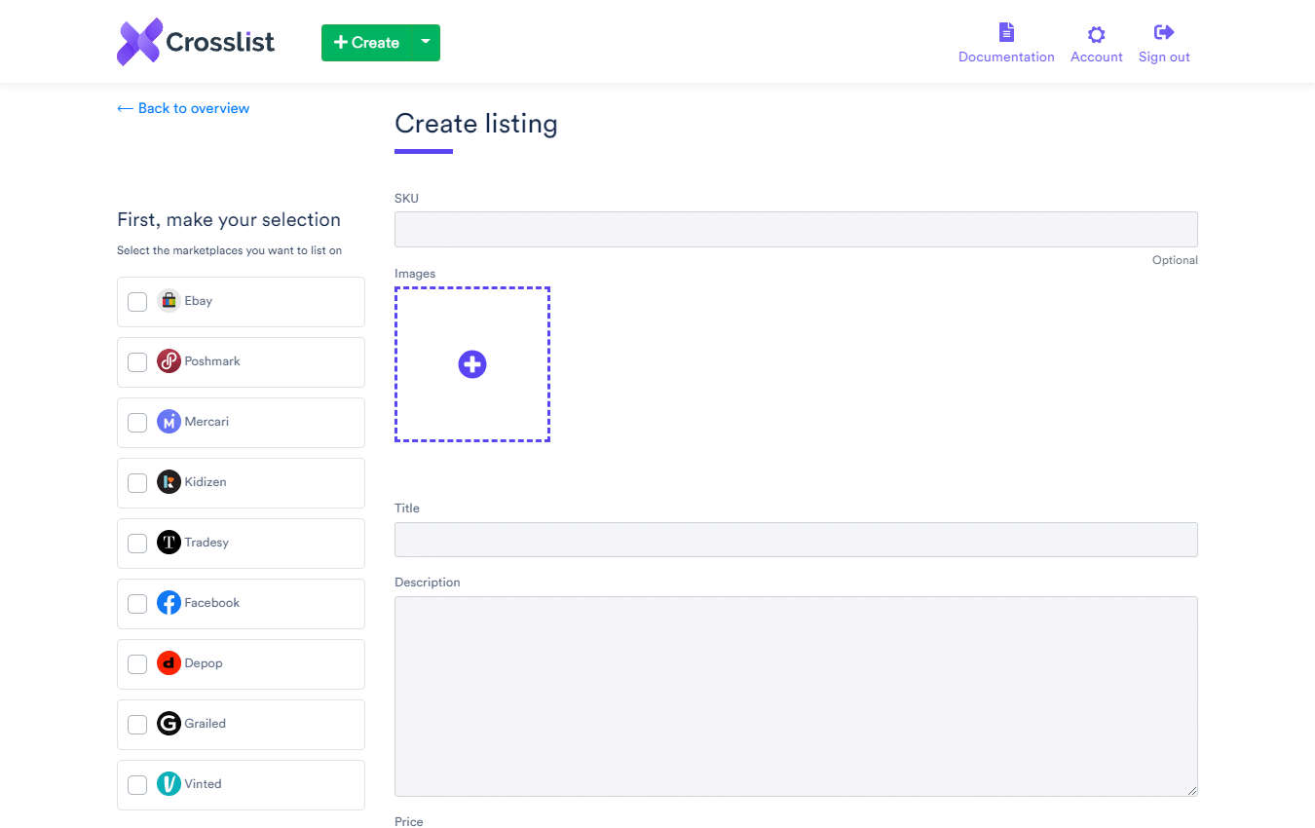Click into the Description text area
The height and width of the screenshot is (828, 1315).
pos(796,696)
